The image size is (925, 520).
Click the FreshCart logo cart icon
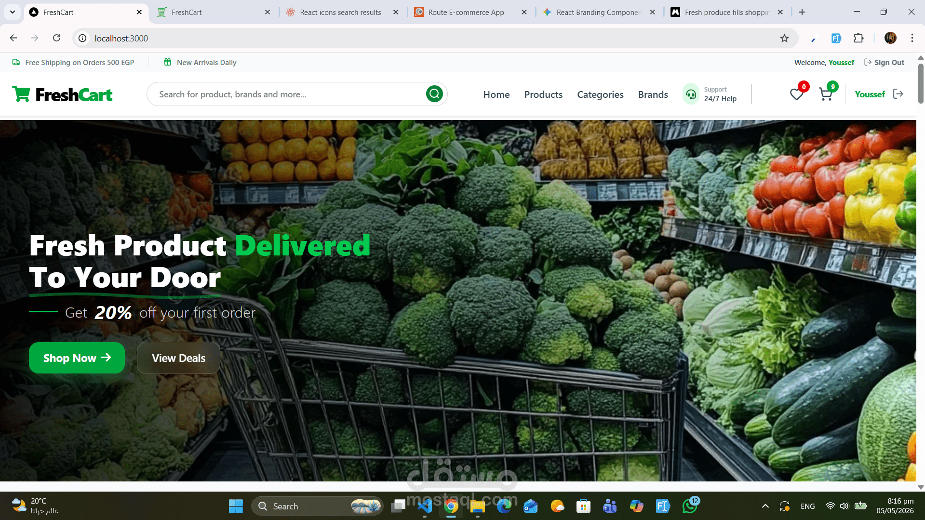pyautogui.click(x=21, y=94)
